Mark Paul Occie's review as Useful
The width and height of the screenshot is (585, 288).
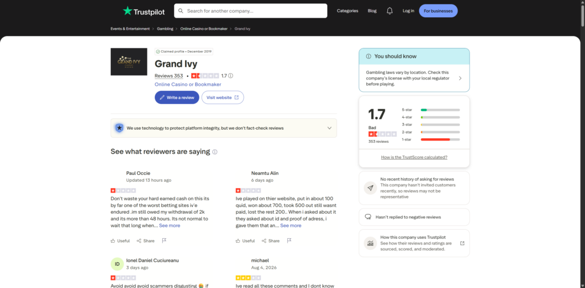point(120,241)
